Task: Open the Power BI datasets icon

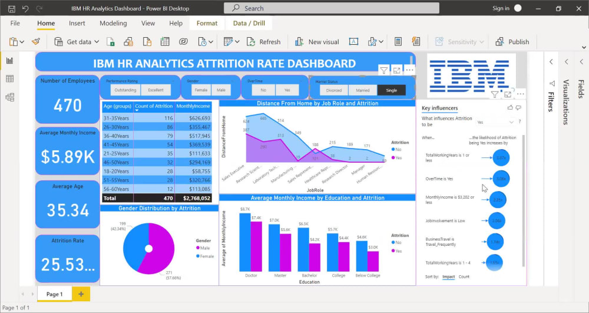Action: point(128,42)
